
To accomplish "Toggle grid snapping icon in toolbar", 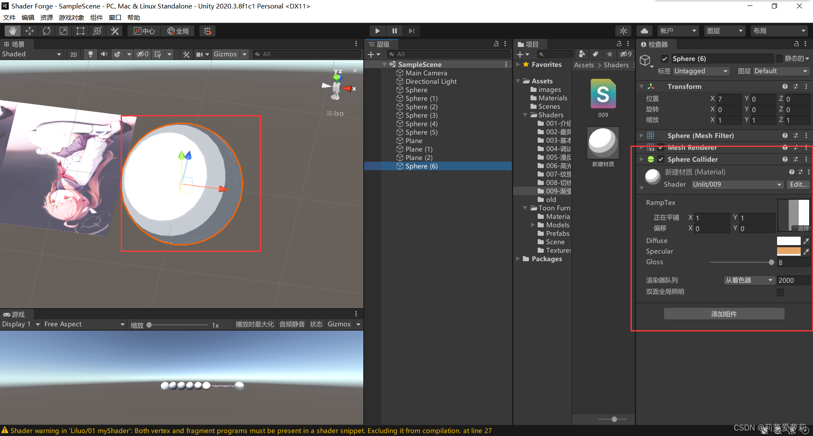I will (207, 31).
